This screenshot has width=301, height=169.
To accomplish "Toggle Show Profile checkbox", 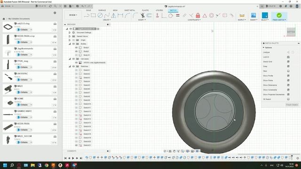I will tap(288, 76).
